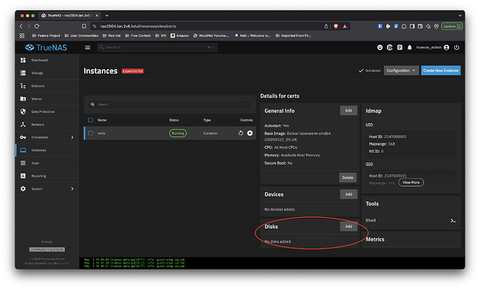The image size is (480, 289).
Task: Switch to the TrueNAS browser tab
Action: click(70, 15)
